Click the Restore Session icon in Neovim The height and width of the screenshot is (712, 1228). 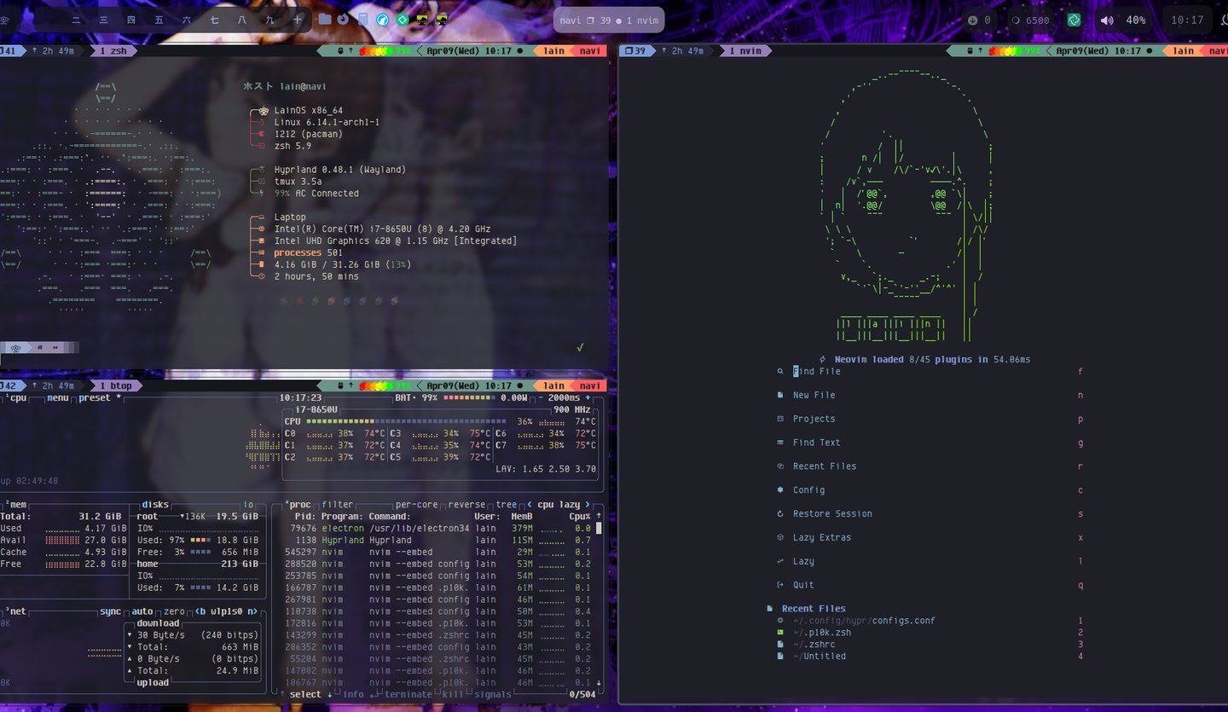click(780, 514)
